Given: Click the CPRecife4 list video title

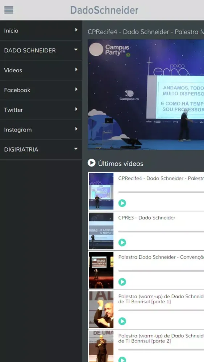Looking at the screenshot, I should click(161, 178).
